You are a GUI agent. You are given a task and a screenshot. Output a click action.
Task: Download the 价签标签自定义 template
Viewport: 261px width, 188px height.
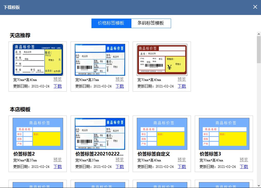(182, 167)
